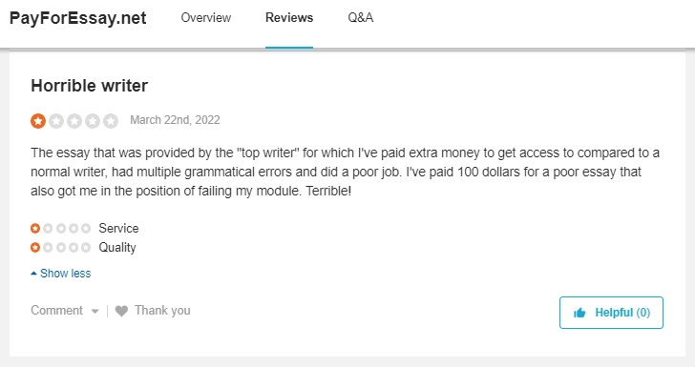Click the orange star next to Quality
Image resolution: width=695 pixels, height=367 pixels.
point(35,248)
